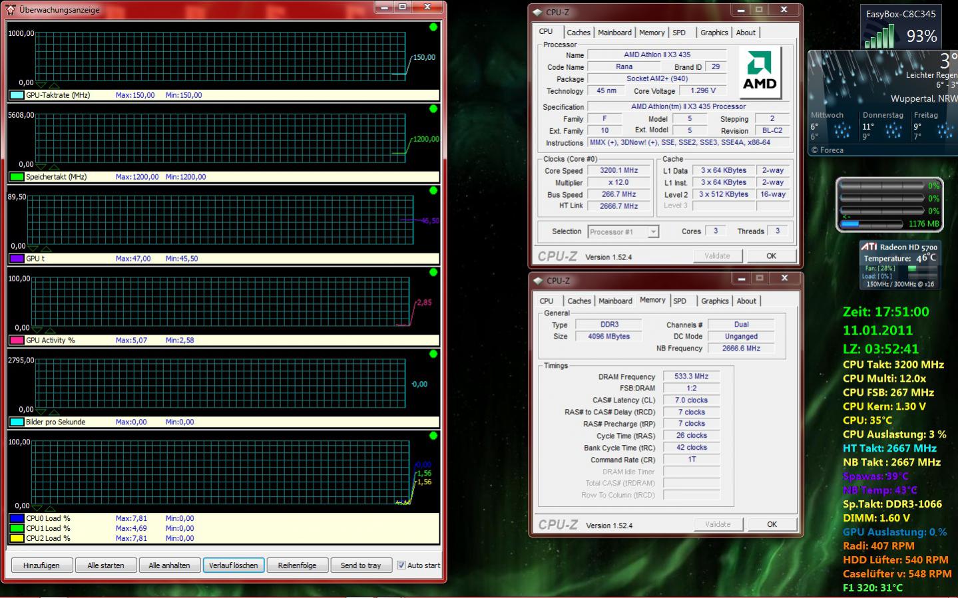Click OK in the lower CPU-Z Memory window
Screen dimensions: 958x598
click(772, 524)
